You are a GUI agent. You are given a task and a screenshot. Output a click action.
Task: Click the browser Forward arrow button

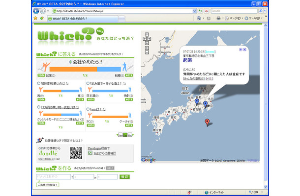click(42, 11)
